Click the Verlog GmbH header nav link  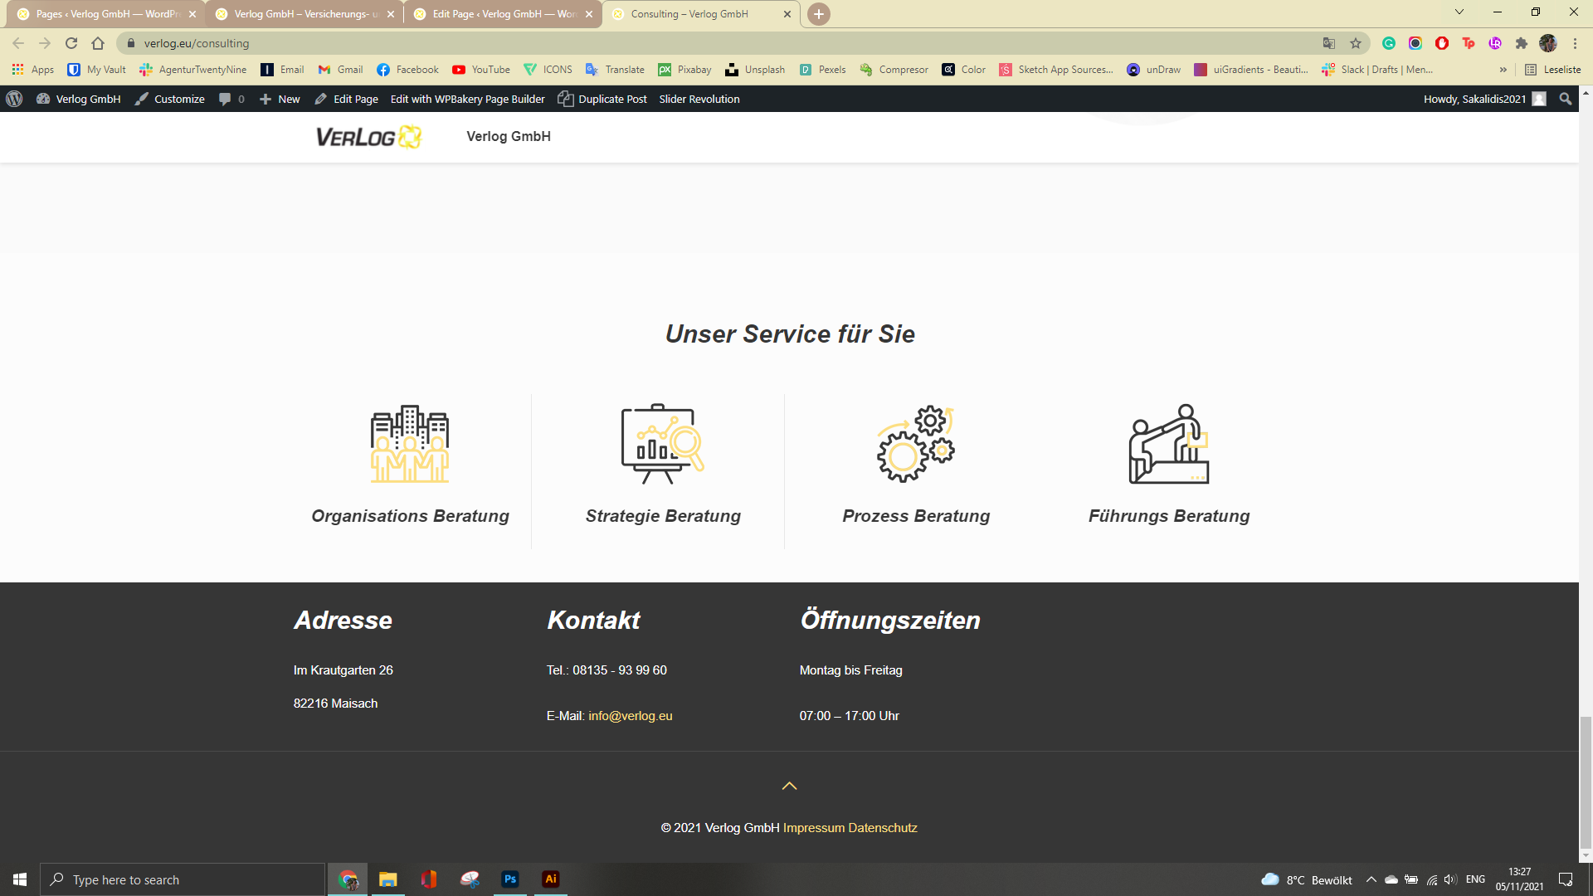(509, 136)
